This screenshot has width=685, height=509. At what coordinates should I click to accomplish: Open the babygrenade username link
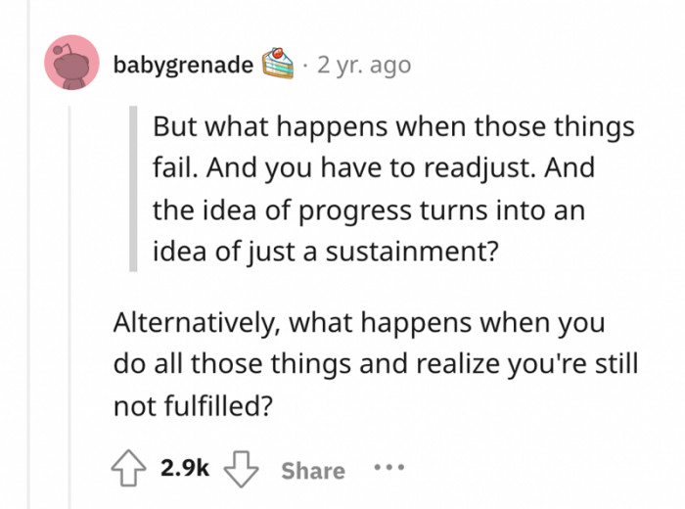[183, 66]
